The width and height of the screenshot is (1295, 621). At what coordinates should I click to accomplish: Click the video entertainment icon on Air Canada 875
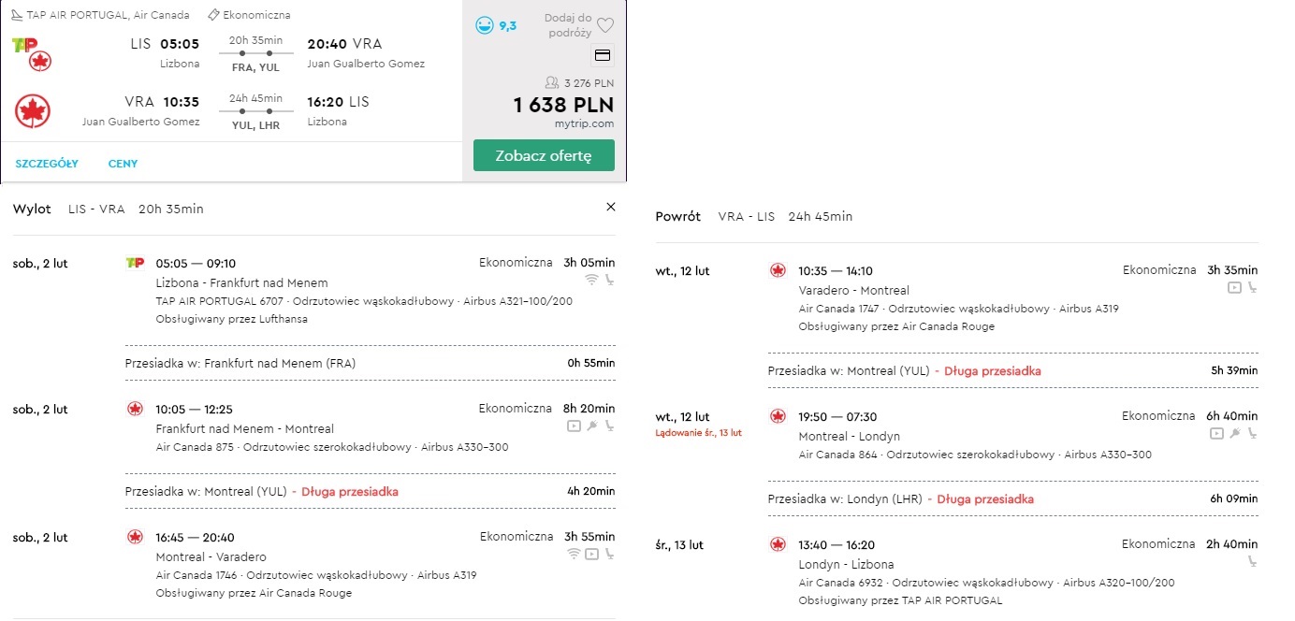tap(574, 426)
